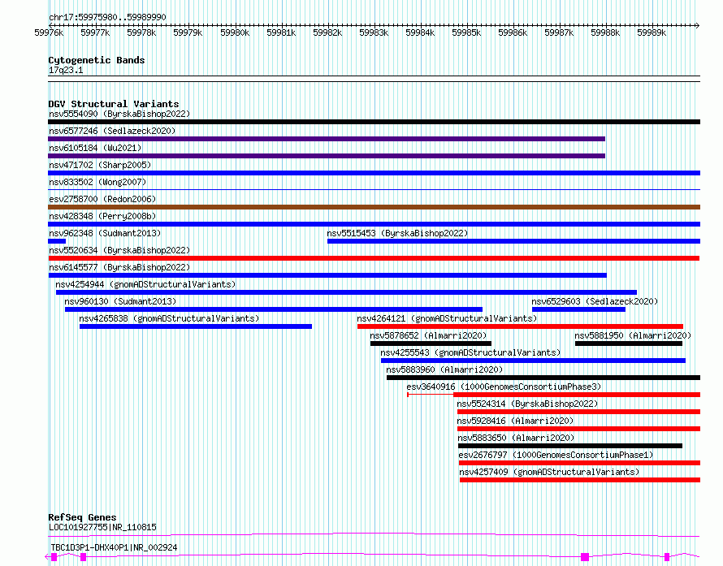The height and width of the screenshot is (566, 723).
Task: Click the purple nsv6577246 variant bar
Action: coord(327,139)
